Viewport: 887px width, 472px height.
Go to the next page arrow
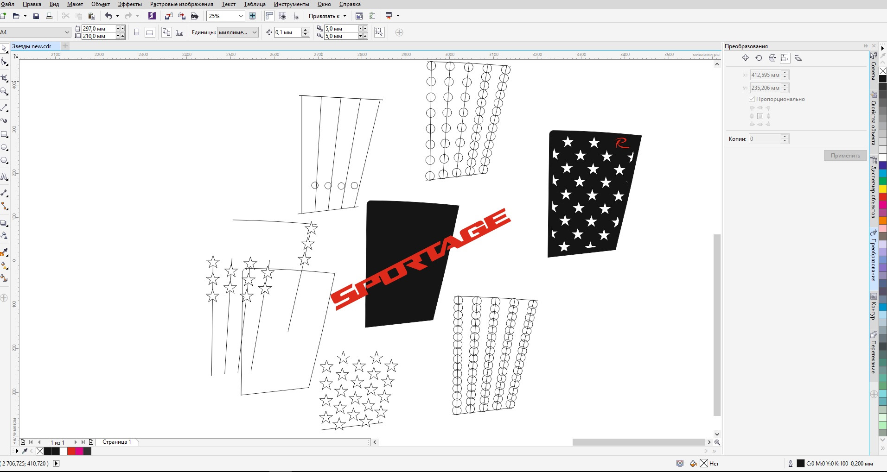(76, 442)
